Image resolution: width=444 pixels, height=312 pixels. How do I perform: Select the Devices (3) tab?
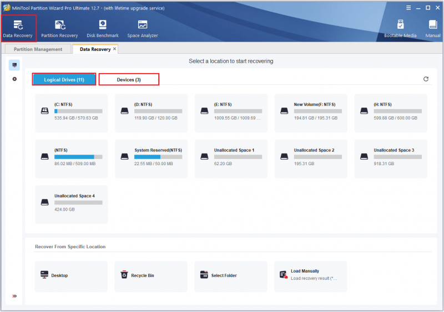click(x=129, y=79)
